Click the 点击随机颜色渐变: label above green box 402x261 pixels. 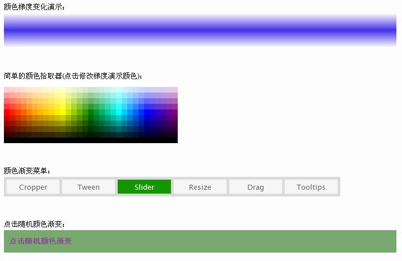coord(34,224)
